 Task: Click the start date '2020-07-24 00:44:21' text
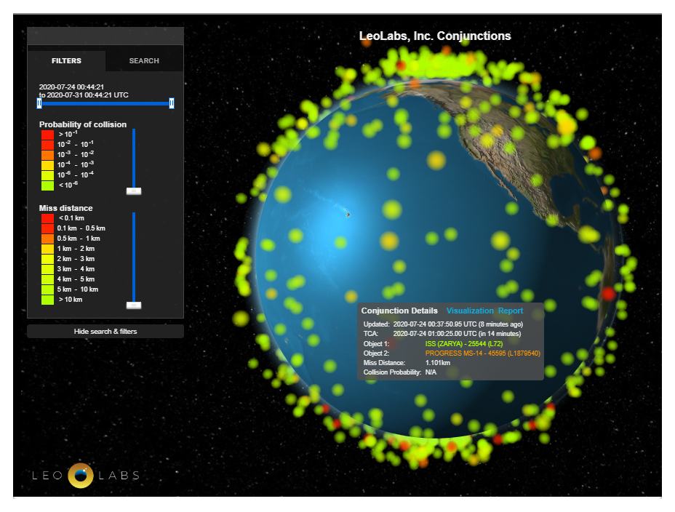click(71, 87)
